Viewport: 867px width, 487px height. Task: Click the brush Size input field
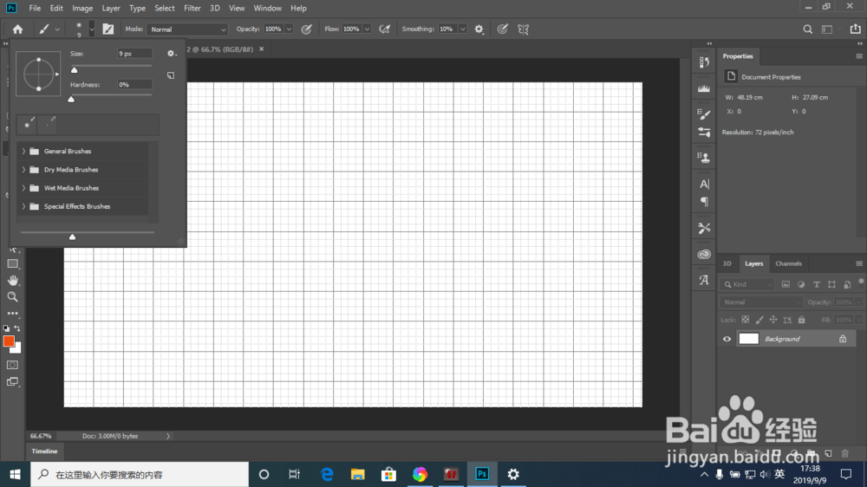(134, 54)
